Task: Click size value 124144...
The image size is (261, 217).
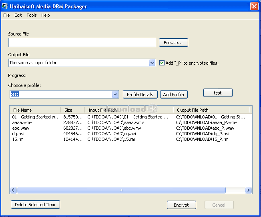Action: [x=73, y=139]
